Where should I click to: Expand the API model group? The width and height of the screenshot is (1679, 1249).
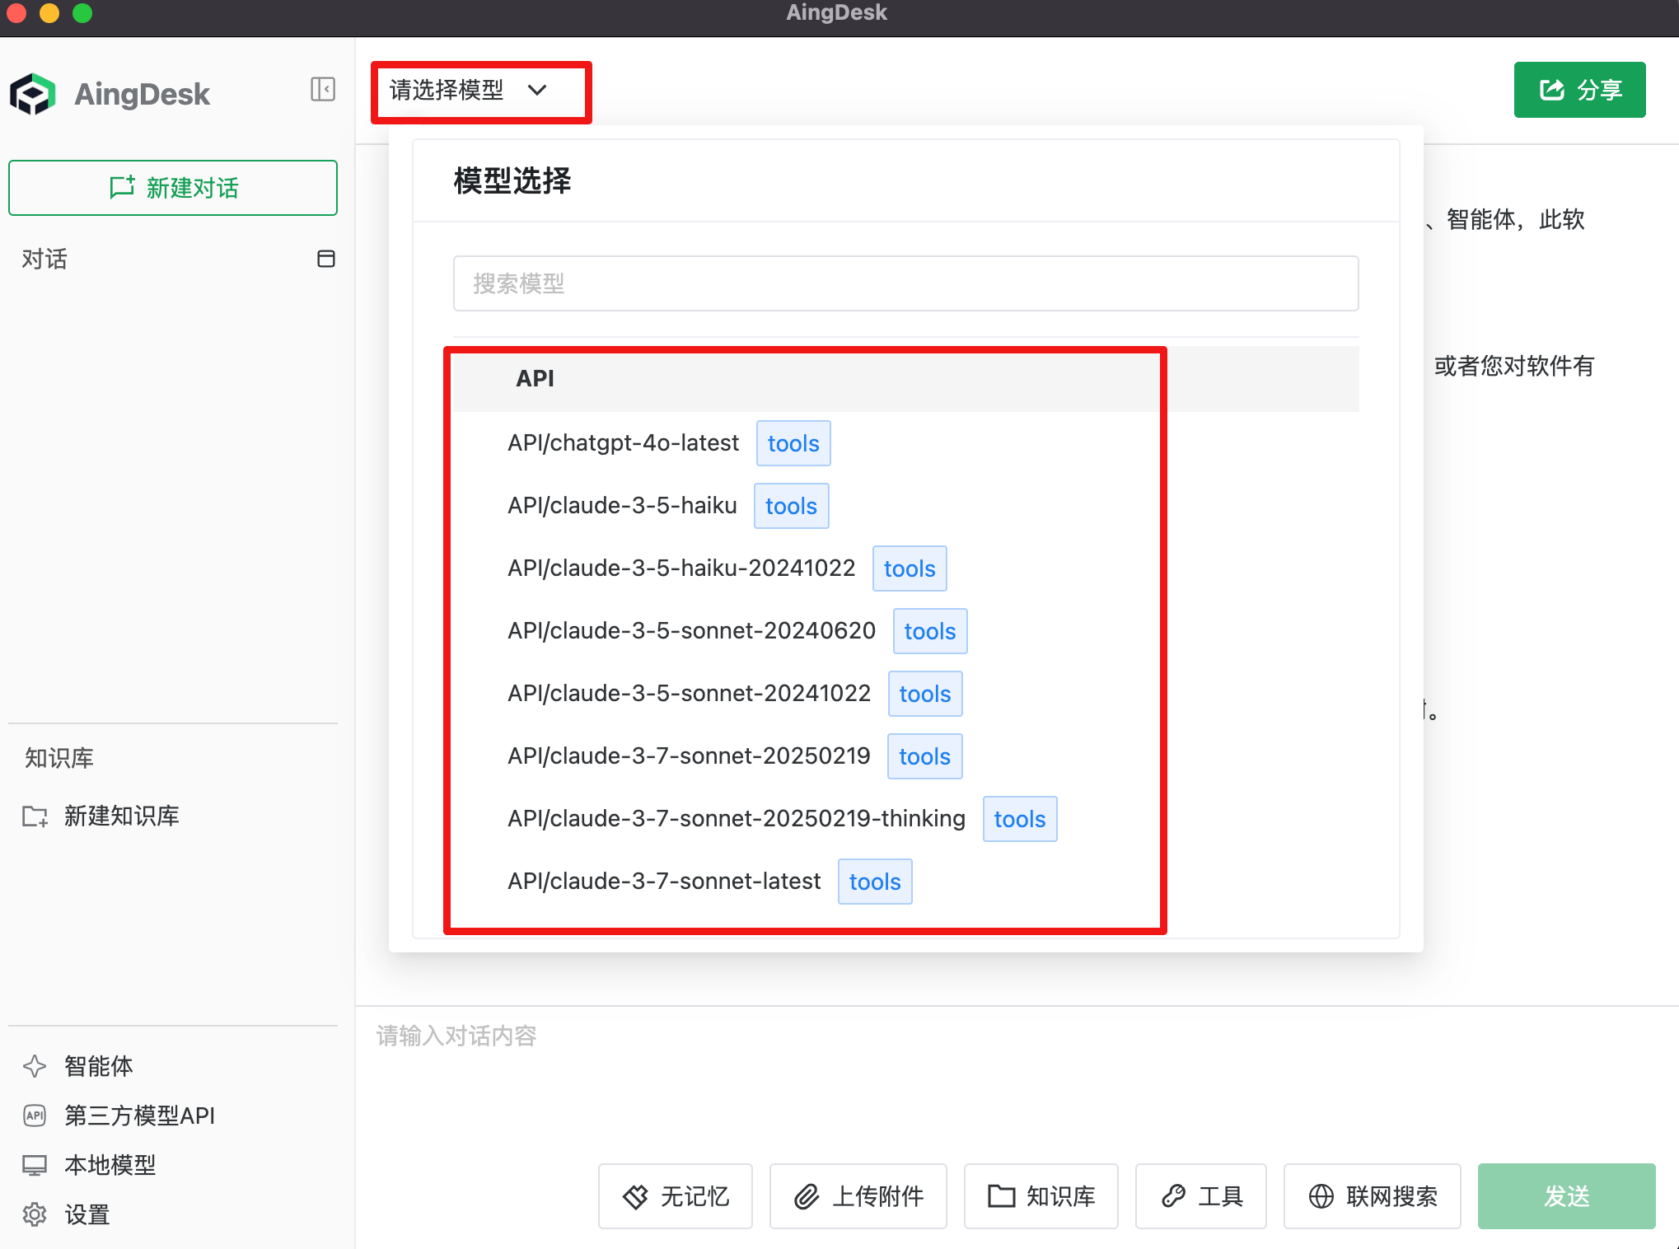[535, 378]
